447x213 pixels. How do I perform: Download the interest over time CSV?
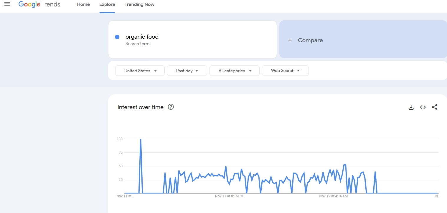pyautogui.click(x=411, y=107)
